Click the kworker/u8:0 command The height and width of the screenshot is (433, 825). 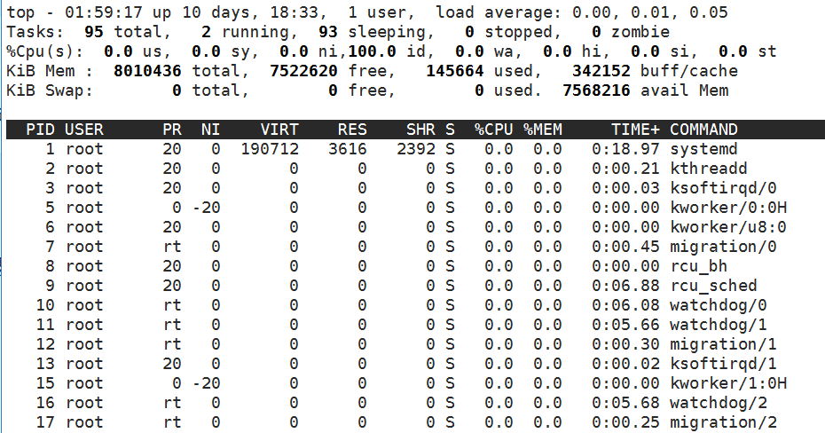pyautogui.click(x=728, y=227)
